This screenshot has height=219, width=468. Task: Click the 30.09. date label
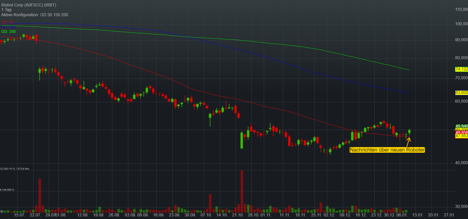190,215
